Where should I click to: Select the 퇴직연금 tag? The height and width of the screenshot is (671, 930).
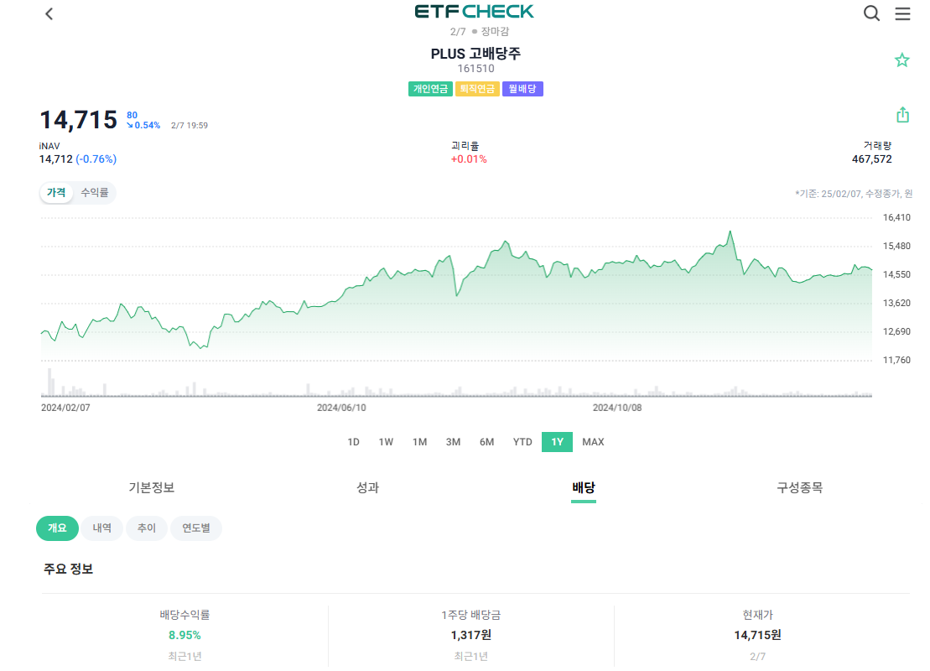pos(477,89)
